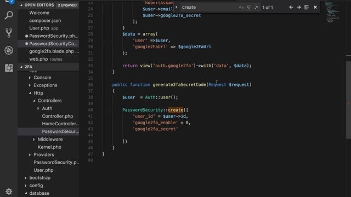Select unsaved PasswordSecurityController editor entry
Screen dimensions: 351x197
coord(48,44)
